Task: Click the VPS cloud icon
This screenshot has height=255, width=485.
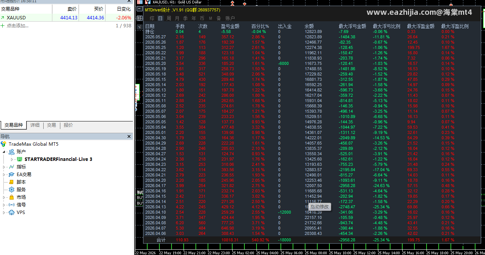Action: [x=11, y=212]
